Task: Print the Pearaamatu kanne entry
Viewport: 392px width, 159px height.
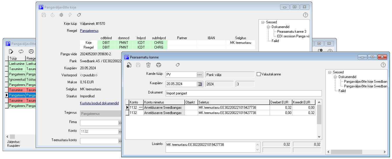Action: 158,65
